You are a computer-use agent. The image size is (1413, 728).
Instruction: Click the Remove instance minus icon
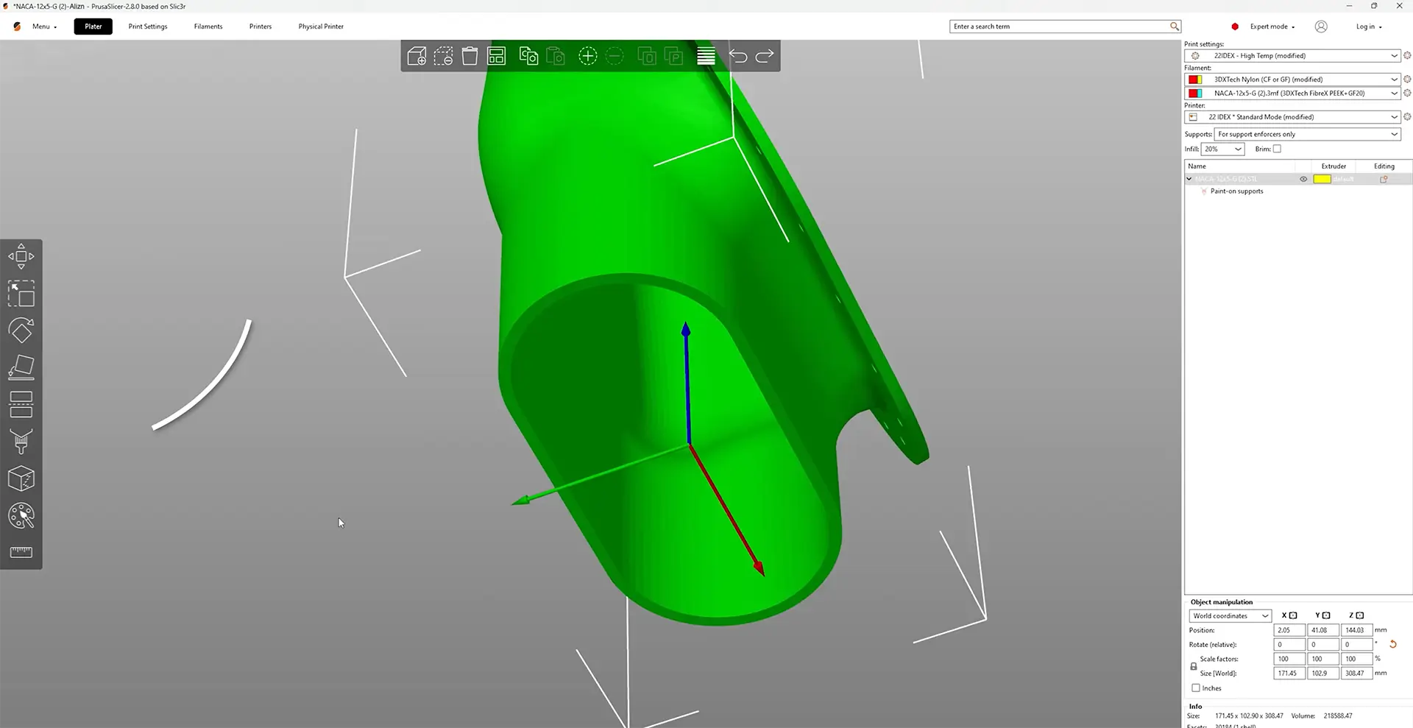coord(615,56)
